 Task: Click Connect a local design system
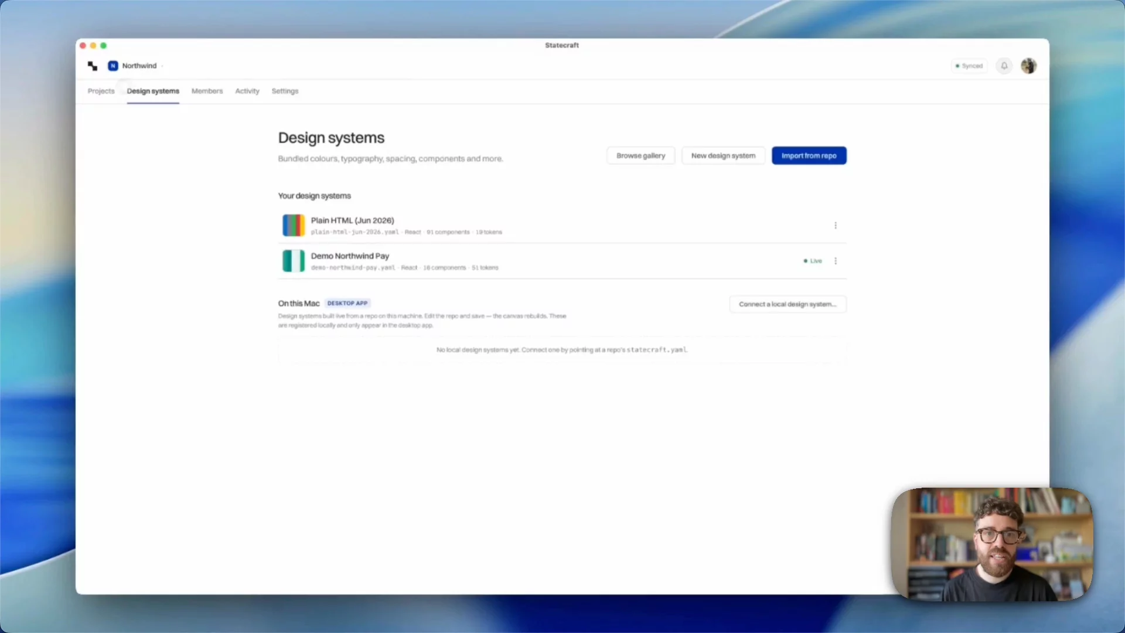point(787,304)
